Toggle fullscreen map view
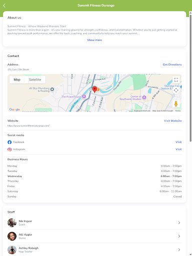Image resolution: width=192 pixels, height=256 pixels. click(176, 79)
